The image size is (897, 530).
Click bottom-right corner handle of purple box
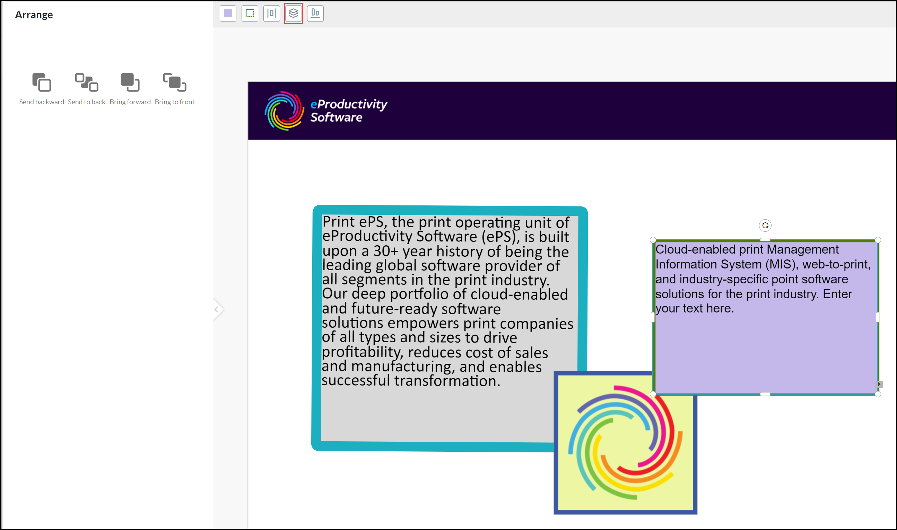point(878,394)
